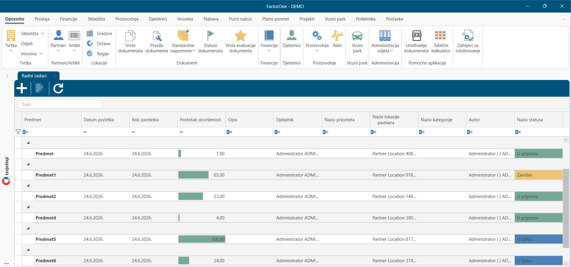Click the Predmet5 100,00 progress bar
The width and height of the screenshot is (571, 267).
202,239
